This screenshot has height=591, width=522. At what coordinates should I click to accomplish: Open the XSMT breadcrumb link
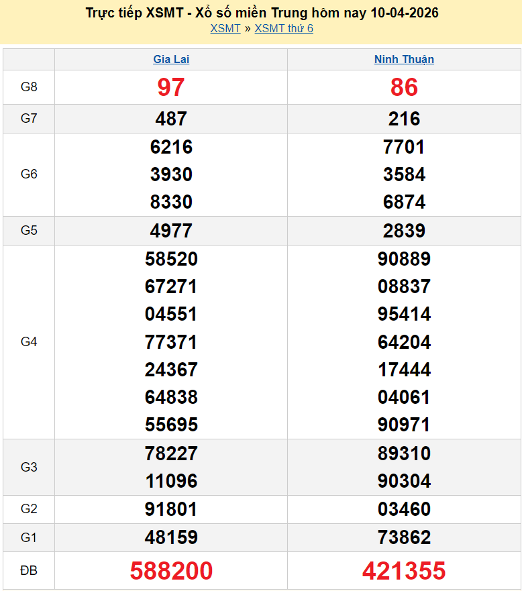point(225,28)
